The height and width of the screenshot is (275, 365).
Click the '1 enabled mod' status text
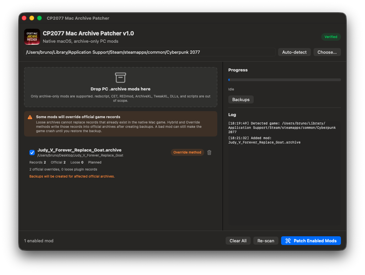(x=39, y=241)
